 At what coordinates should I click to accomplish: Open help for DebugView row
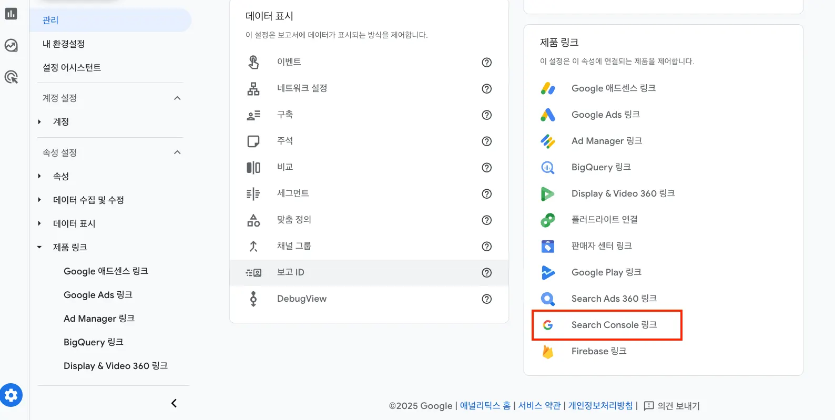tap(487, 299)
